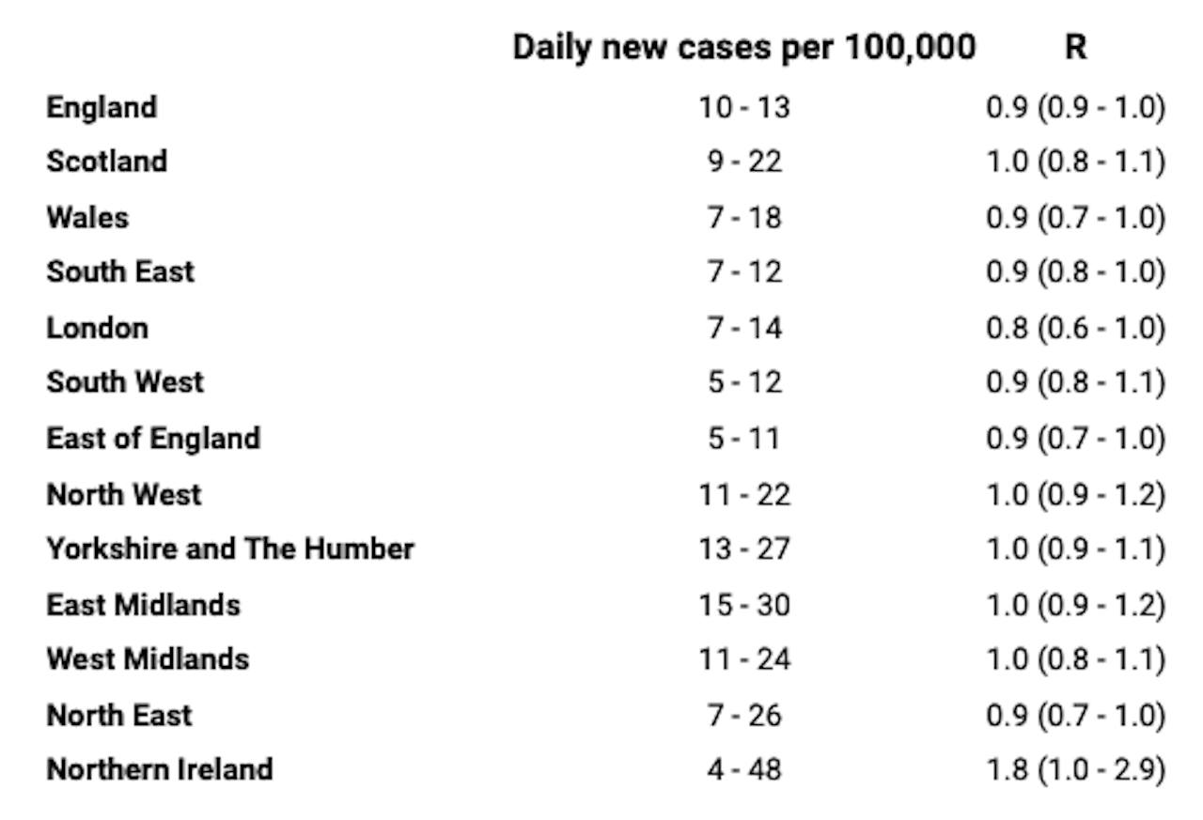Click the 'Daily new cases per 100,000' column header
Viewport: 1203px width, 820px height.
click(744, 48)
